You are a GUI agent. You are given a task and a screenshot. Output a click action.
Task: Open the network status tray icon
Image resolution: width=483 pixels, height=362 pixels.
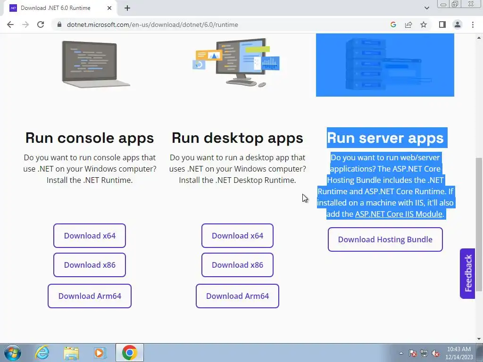[424, 353]
